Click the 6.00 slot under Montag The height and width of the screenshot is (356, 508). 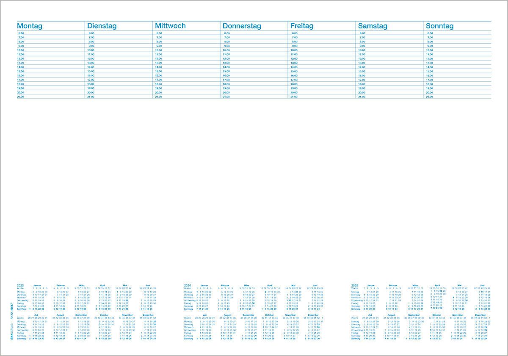click(x=51, y=33)
